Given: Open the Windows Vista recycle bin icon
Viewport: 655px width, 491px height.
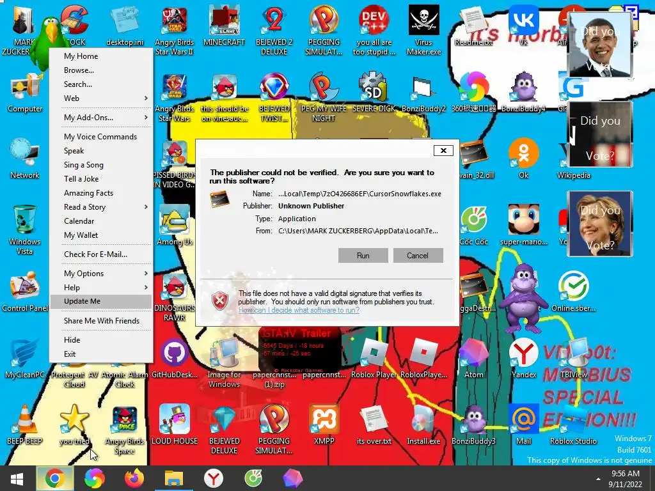Looking at the screenshot, I should (25, 230).
